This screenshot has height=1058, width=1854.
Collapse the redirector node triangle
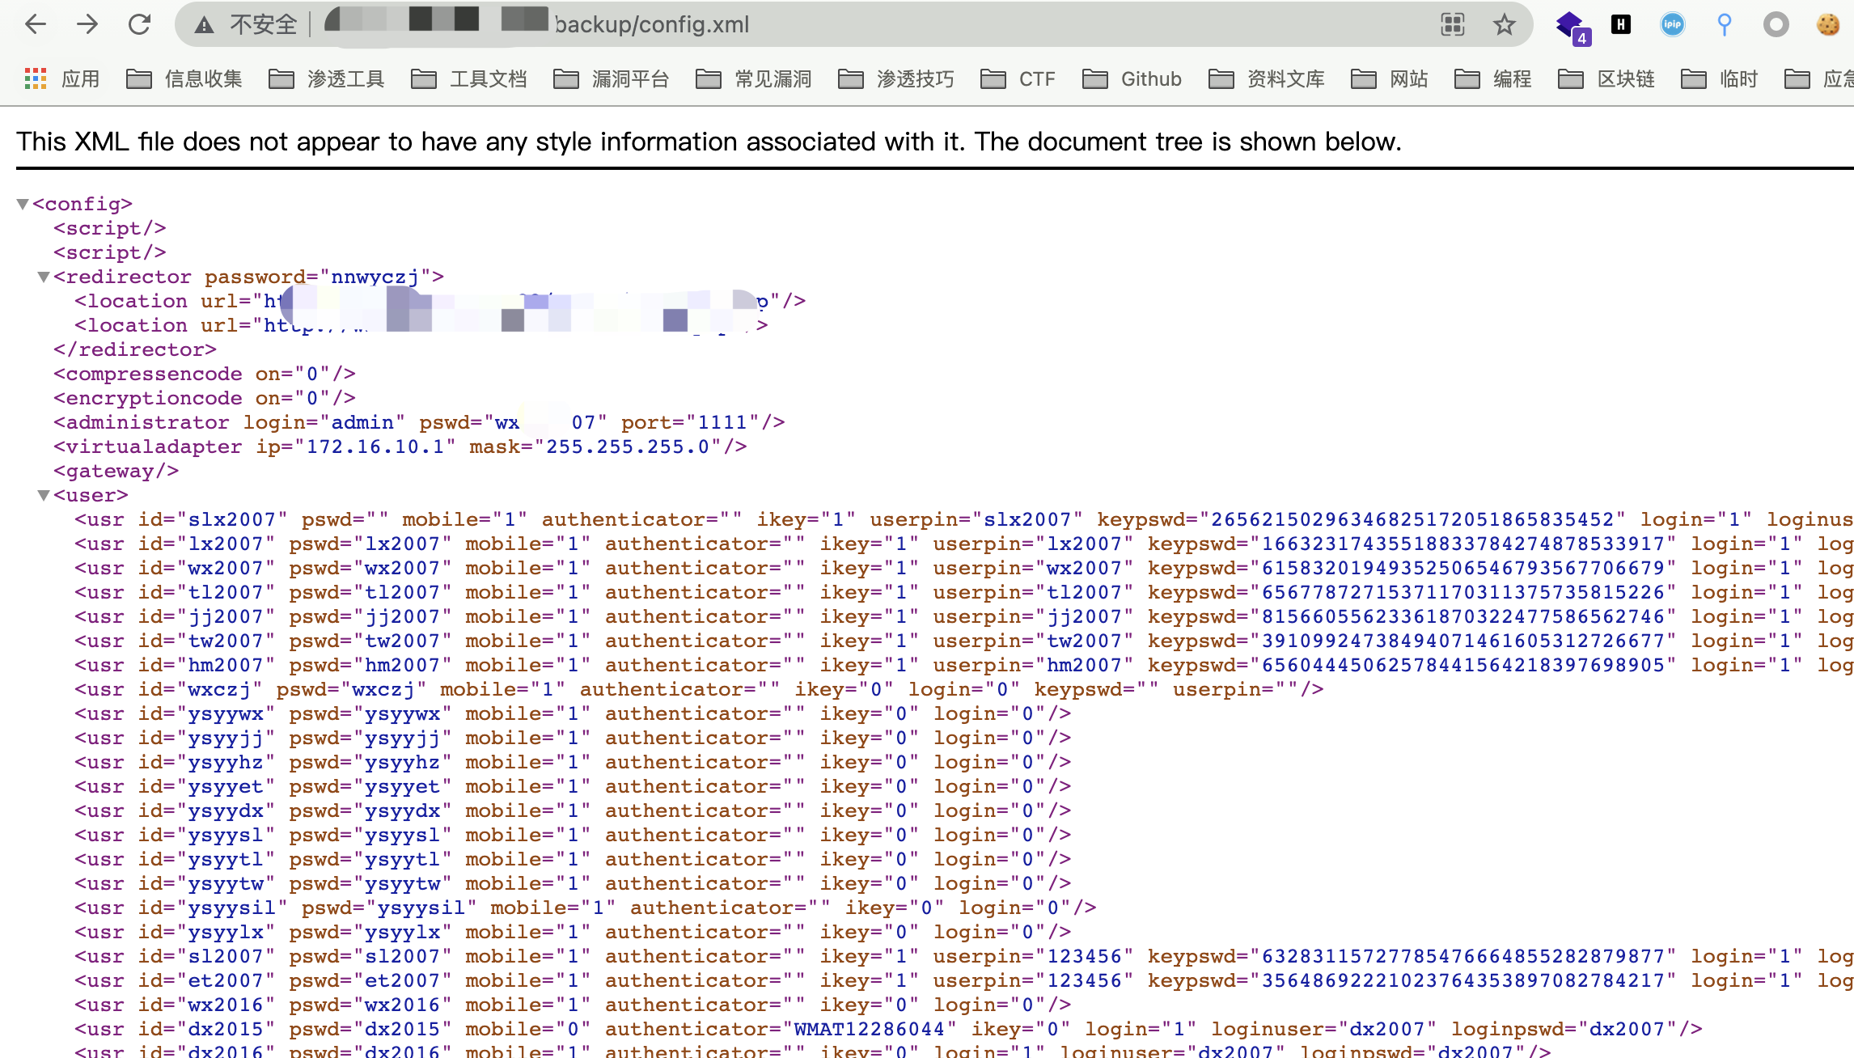44,277
